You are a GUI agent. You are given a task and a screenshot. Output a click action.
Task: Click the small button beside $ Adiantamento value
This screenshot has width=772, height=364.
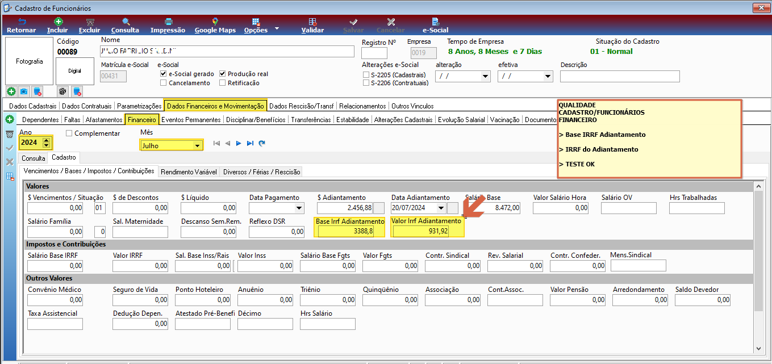(x=379, y=208)
